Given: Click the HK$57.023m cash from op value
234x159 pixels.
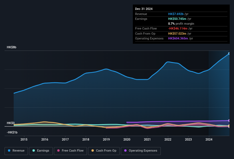Looking at the screenshot, I should point(177,34).
